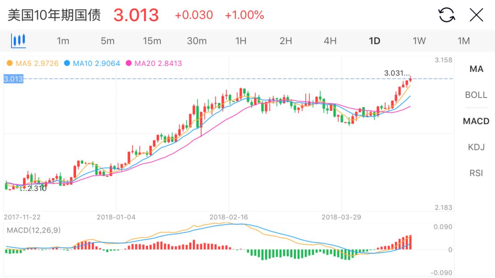Select the candlestick chart type icon
This screenshot has height=278, width=495.
point(18,41)
